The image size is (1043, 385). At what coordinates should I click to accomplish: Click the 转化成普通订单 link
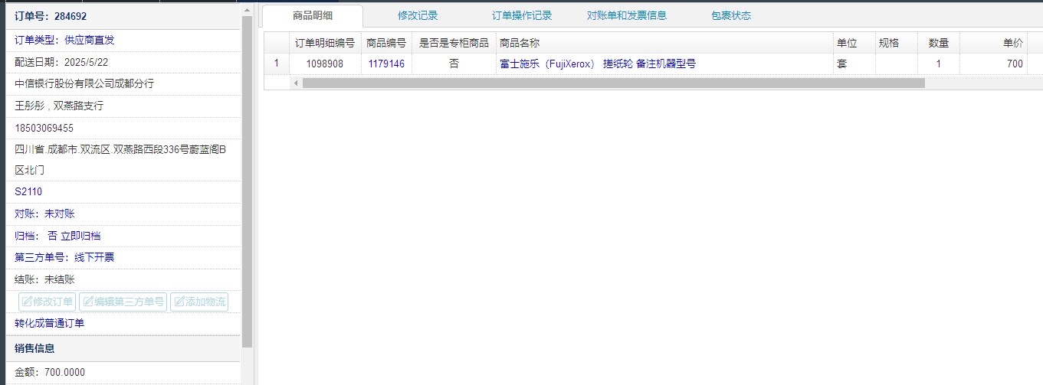tap(50, 323)
